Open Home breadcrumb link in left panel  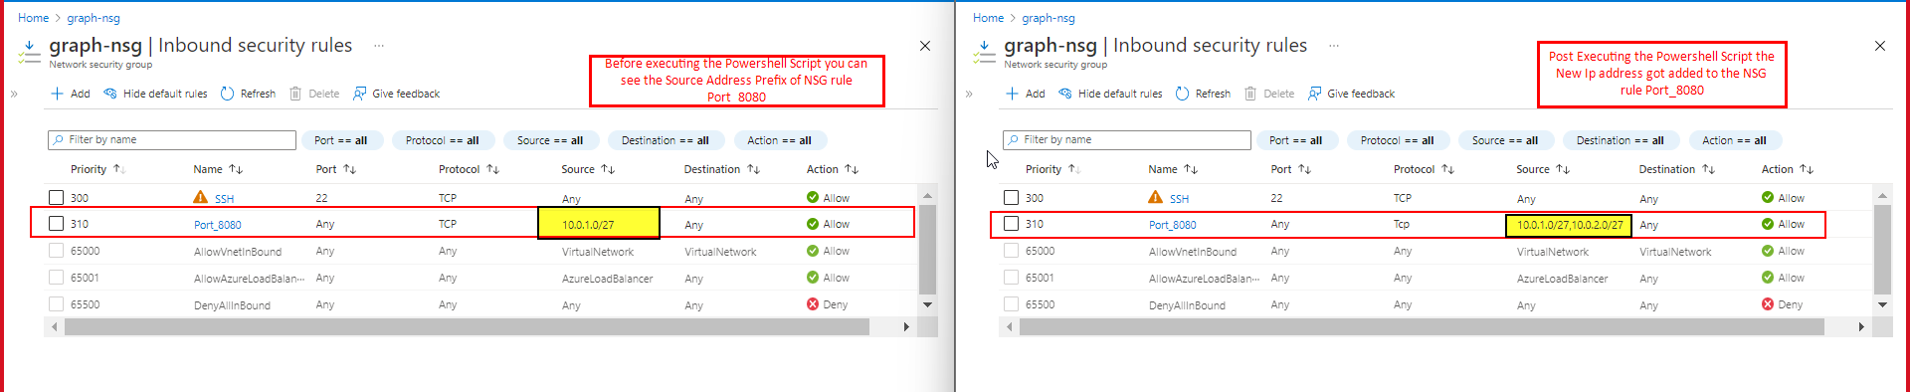coord(33,18)
